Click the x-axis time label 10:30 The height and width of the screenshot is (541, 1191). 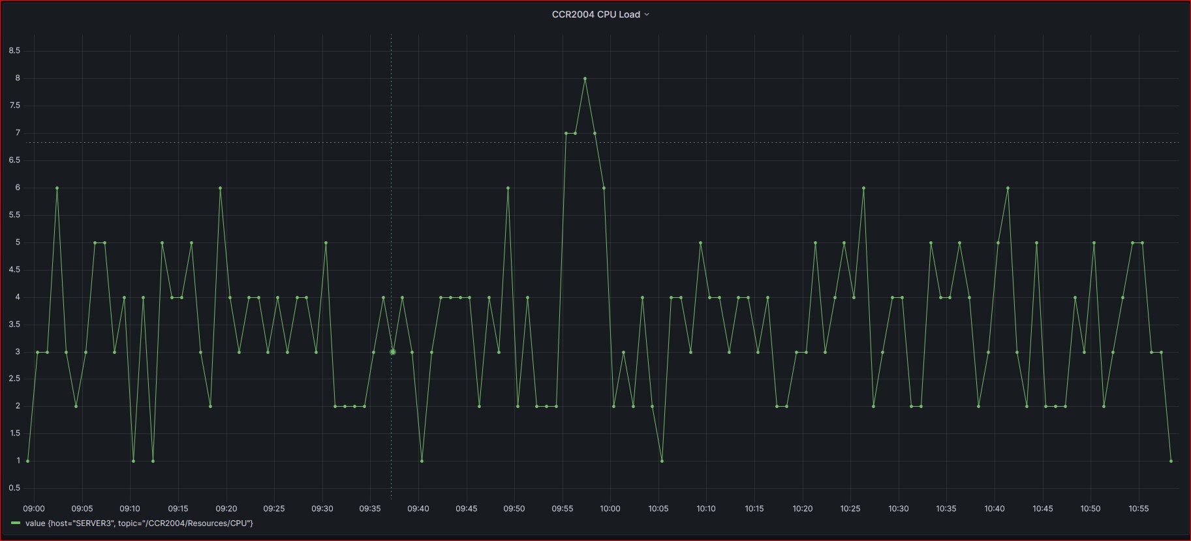(899, 508)
